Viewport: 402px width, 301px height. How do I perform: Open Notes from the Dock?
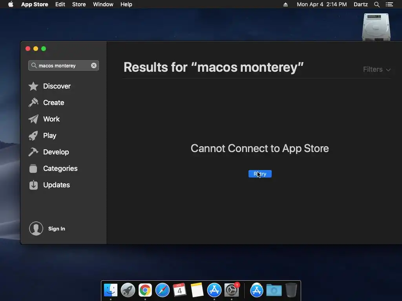[197, 290]
